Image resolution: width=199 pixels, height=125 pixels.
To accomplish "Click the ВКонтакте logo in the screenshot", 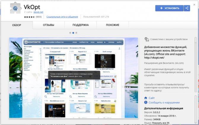I will coord(33,42).
